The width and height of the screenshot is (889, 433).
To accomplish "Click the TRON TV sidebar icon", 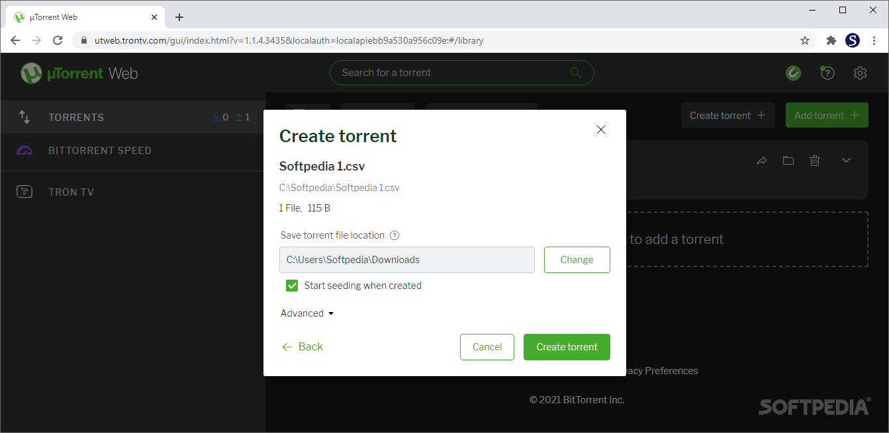I will 24,192.
